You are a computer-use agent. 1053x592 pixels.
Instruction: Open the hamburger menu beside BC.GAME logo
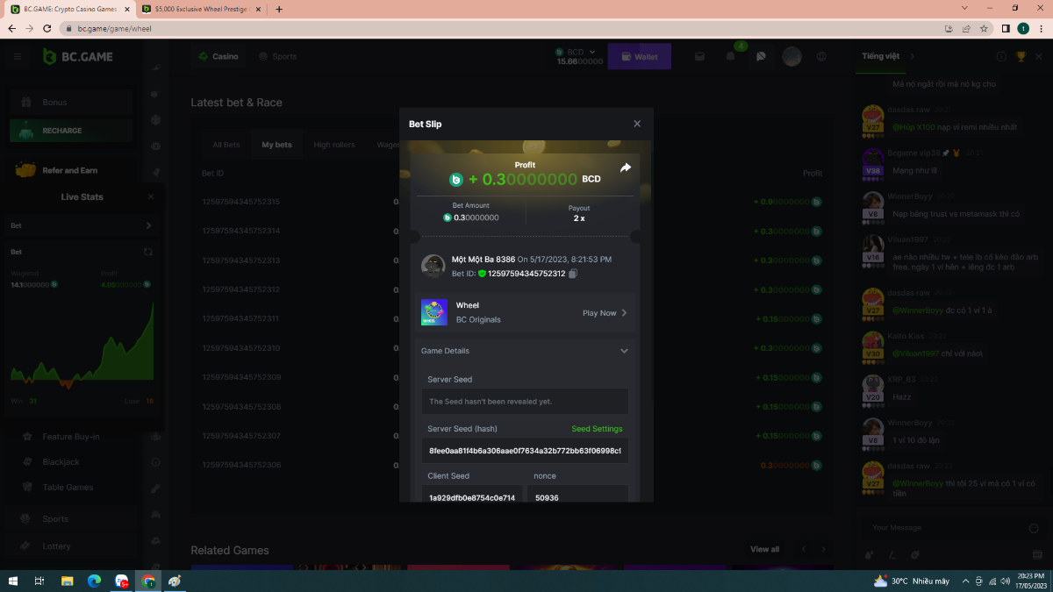18,56
